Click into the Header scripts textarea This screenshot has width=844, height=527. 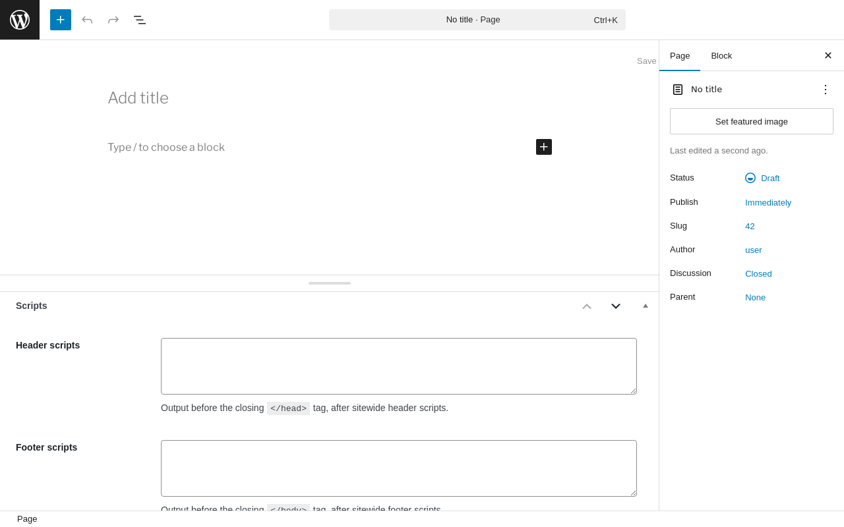click(x=399, y=366)
